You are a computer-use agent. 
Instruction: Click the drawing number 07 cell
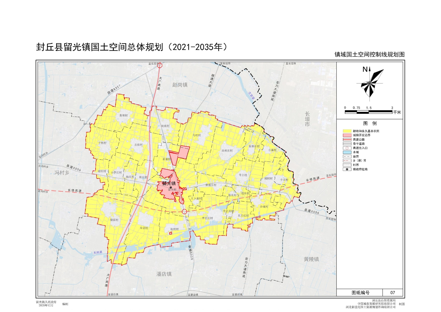(x=393, y=293)
